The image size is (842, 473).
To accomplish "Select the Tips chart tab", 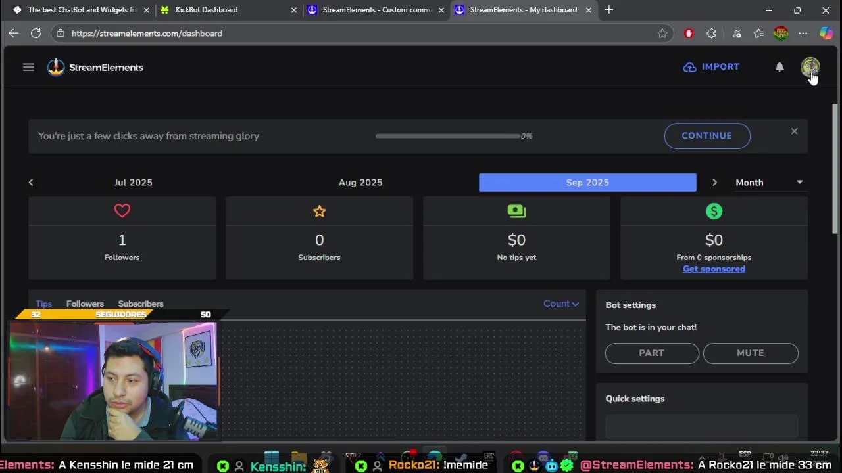I will (43, 304).
